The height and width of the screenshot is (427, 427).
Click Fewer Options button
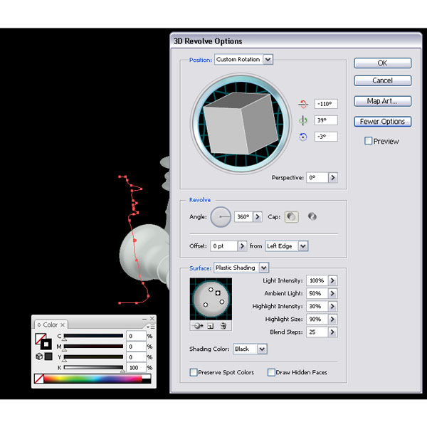click(x=383, y=122)
